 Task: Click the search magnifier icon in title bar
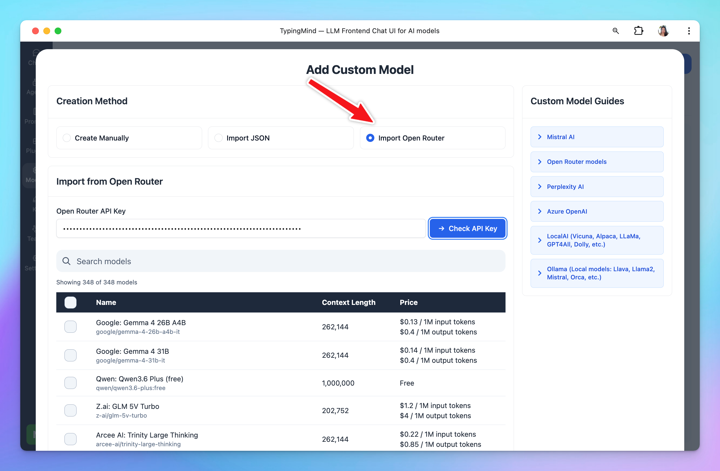(x=615, y=31)
